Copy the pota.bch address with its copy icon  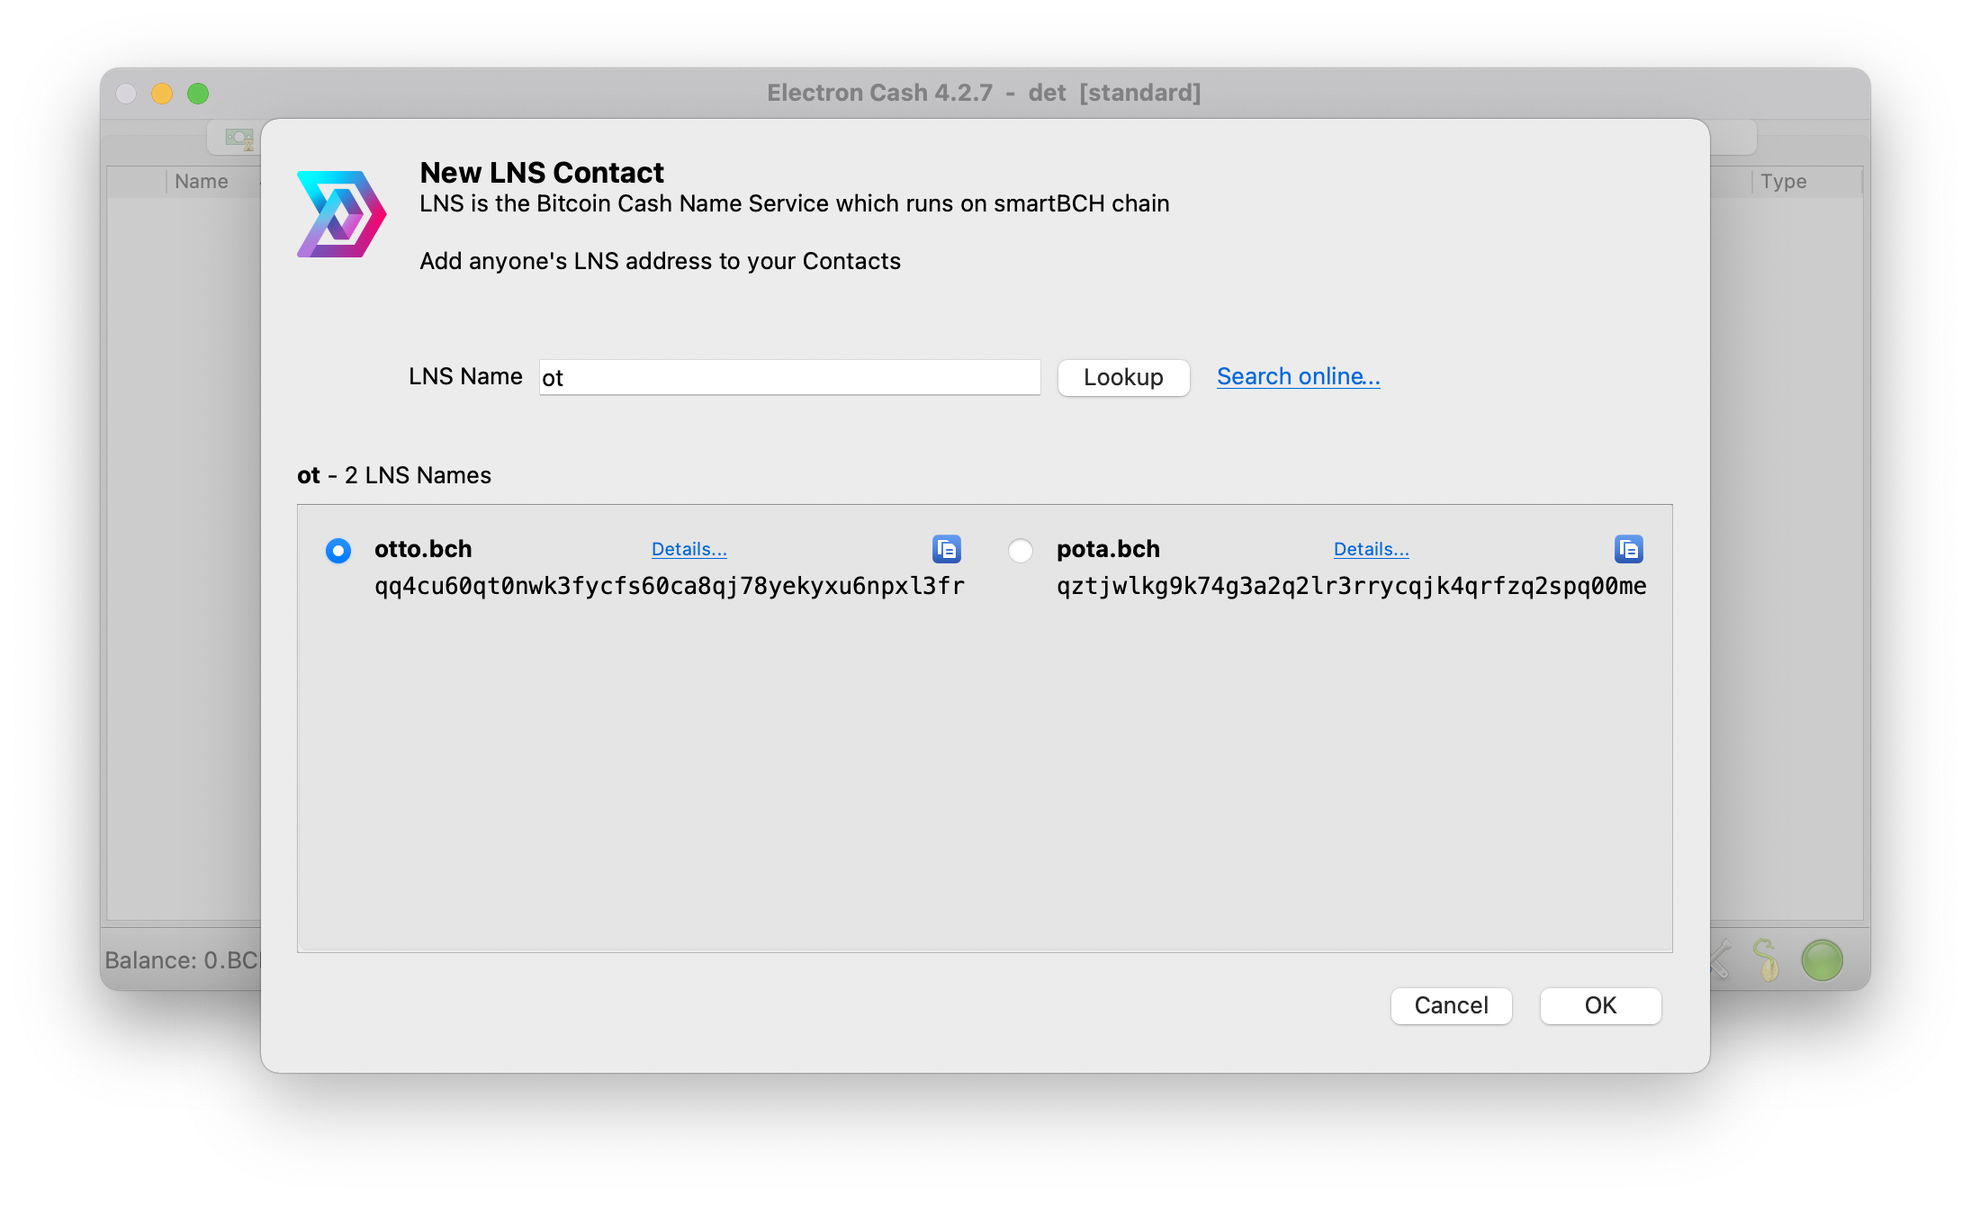[1628, 549]
